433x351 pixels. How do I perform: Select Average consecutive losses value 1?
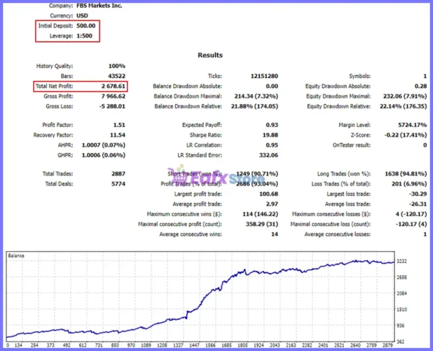pyautogui.click(x=425, y=234)
